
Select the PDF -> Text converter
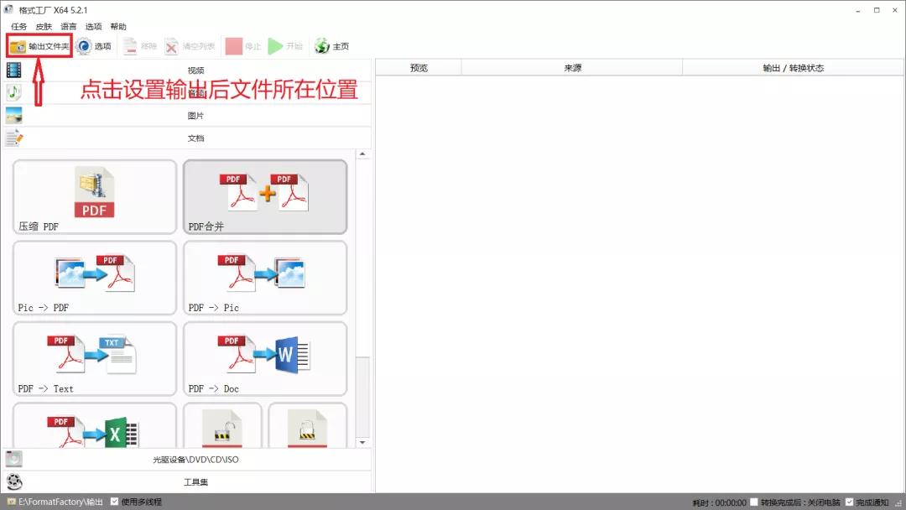pyautogui.click(x=94, y=358)
